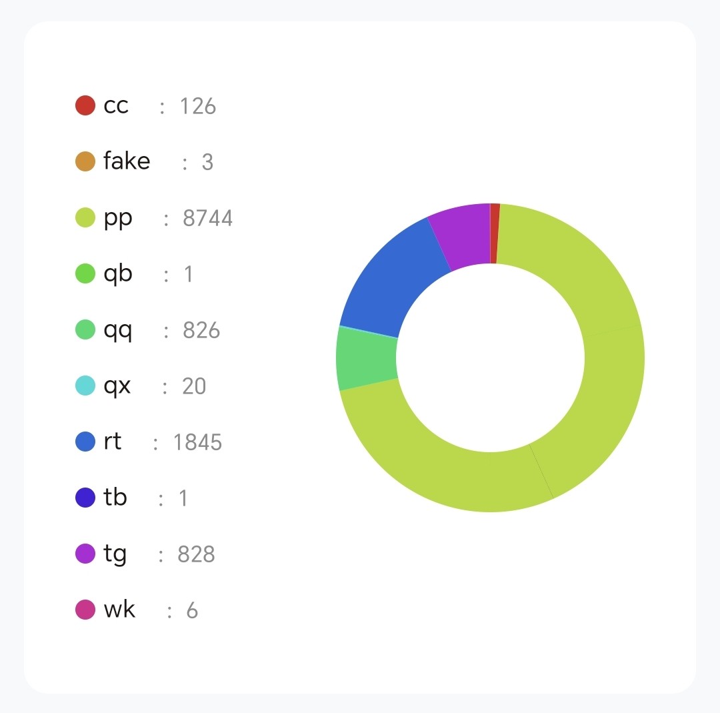Viewport: 720px width, 713px height.
Task: Click the blue rt legend dot
Action: tap(85, 442)
